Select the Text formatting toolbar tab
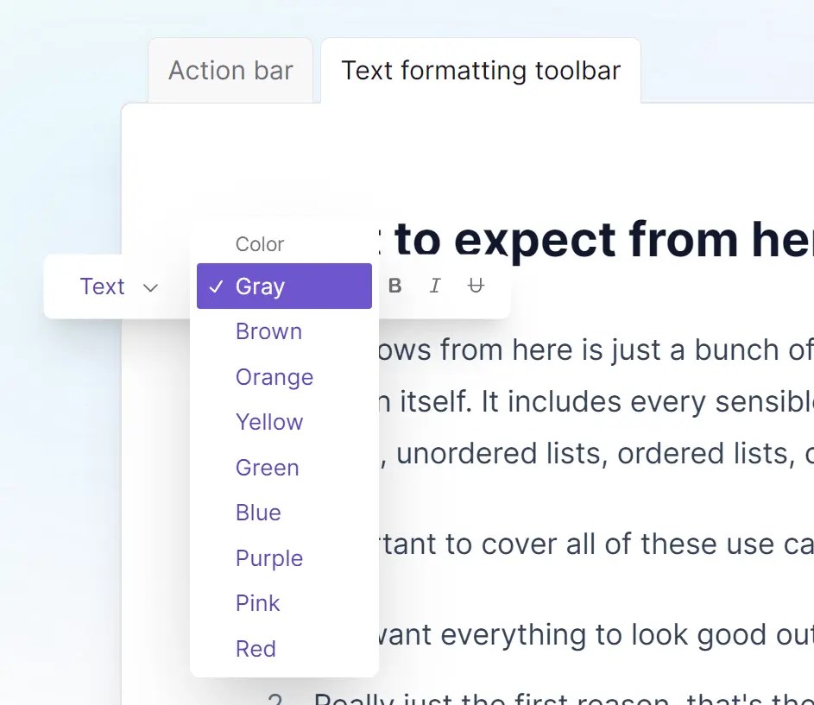This screenshot has height=705, width=814. [x=480, y=70]
